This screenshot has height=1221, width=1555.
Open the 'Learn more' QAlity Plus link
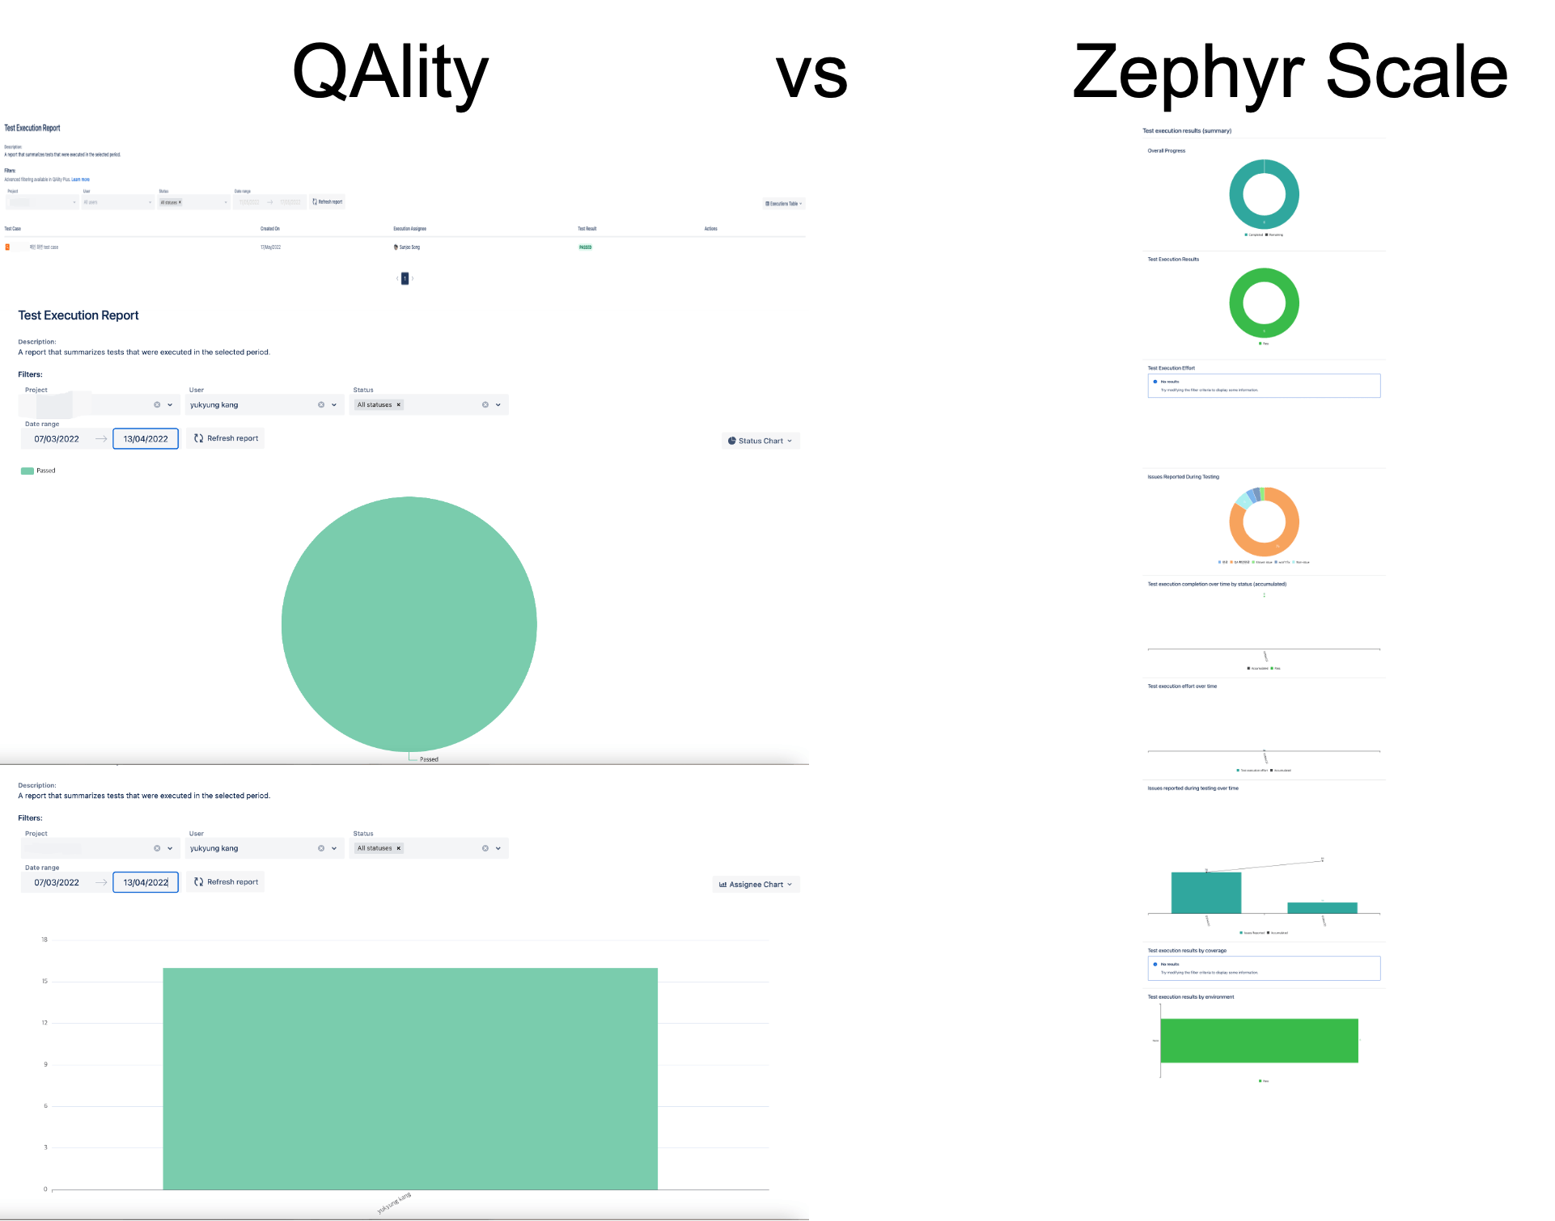pyautogui.click(x=80, y=180)
